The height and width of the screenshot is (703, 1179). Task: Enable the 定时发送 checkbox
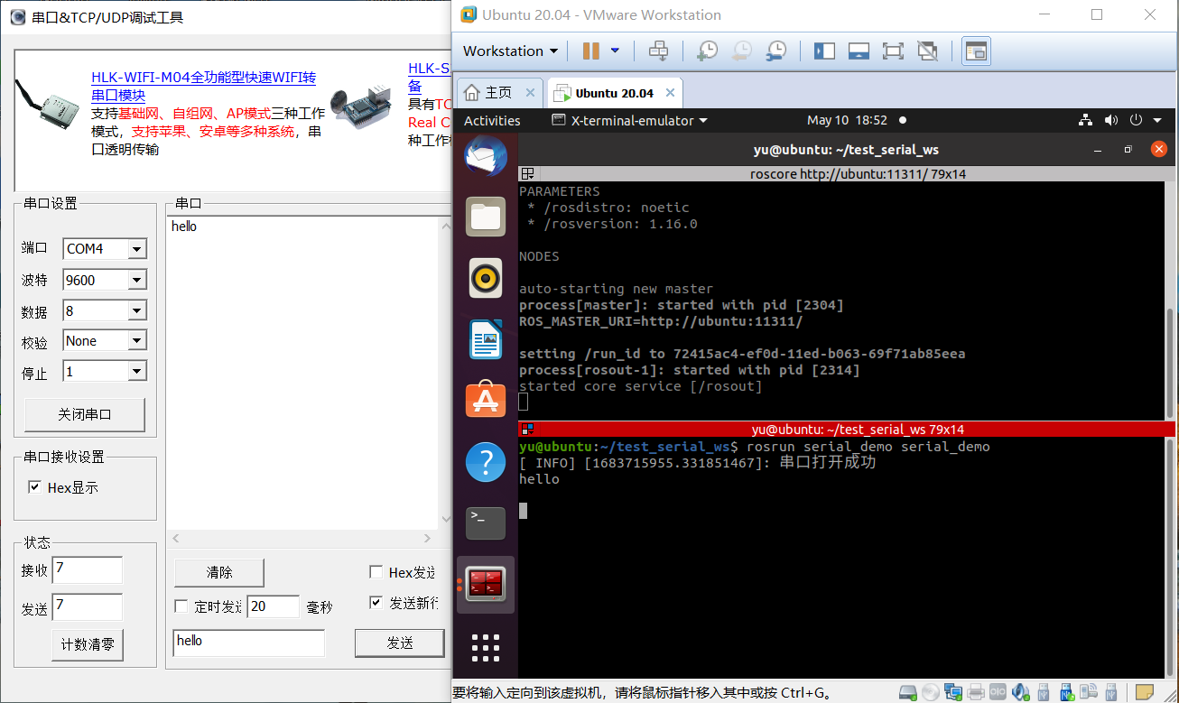point(181,606)
